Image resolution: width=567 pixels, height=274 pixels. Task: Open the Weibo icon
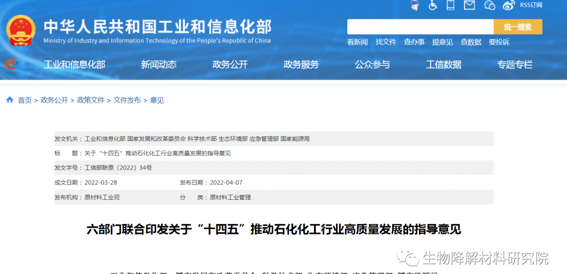(508, 5)
